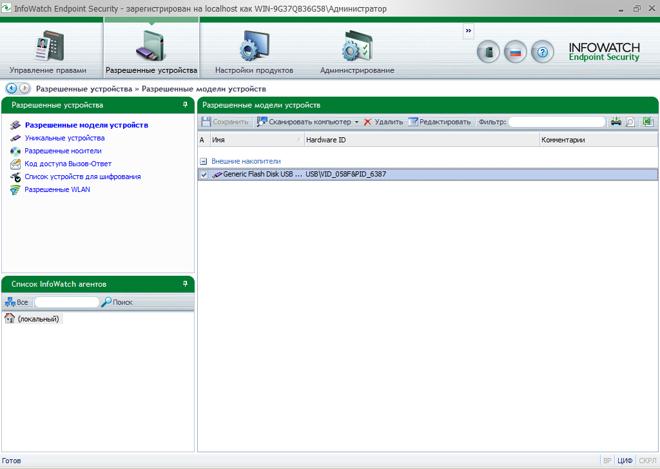Click the Поиск search button
This screenshot has width=660, height=469.
[x=117, y=302]
